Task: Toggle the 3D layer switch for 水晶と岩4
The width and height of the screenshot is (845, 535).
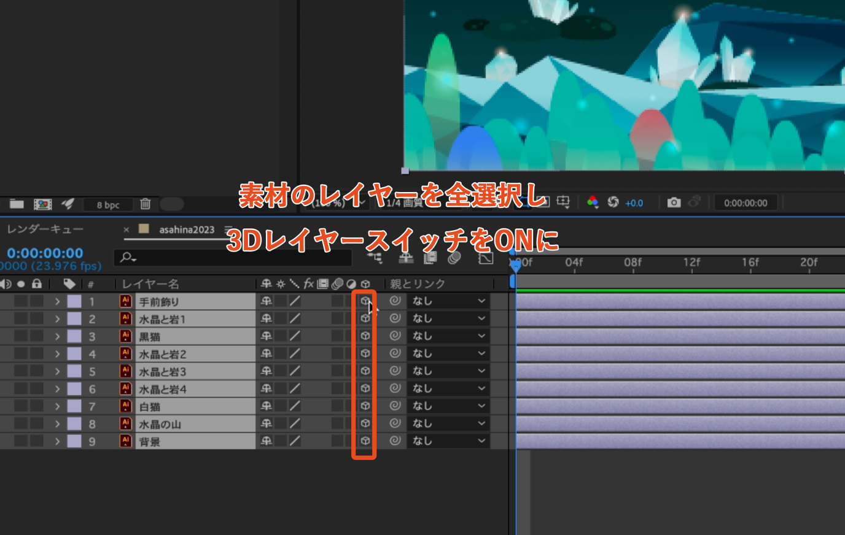Action: (x=365, y=388)
